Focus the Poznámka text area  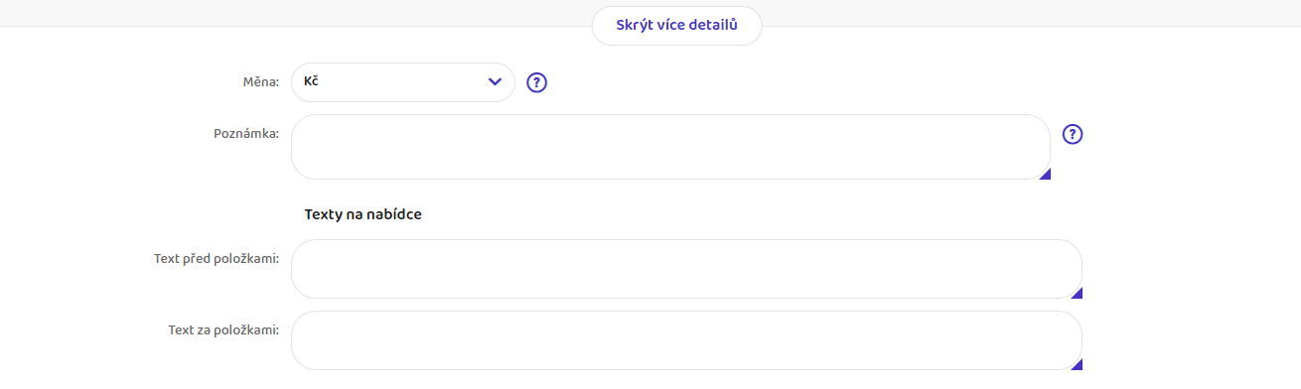coord(670,147)
